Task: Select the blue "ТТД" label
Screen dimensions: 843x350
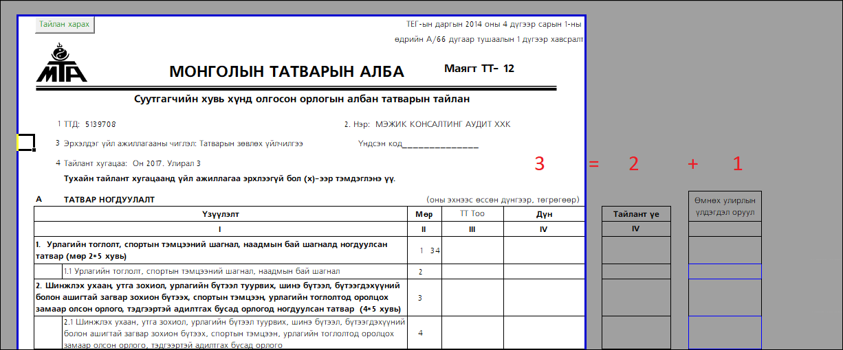Action: tap(72, 124)
